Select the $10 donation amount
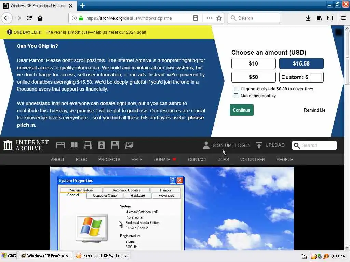The width and height of the screenshot is (350, 262). [253, 63]
